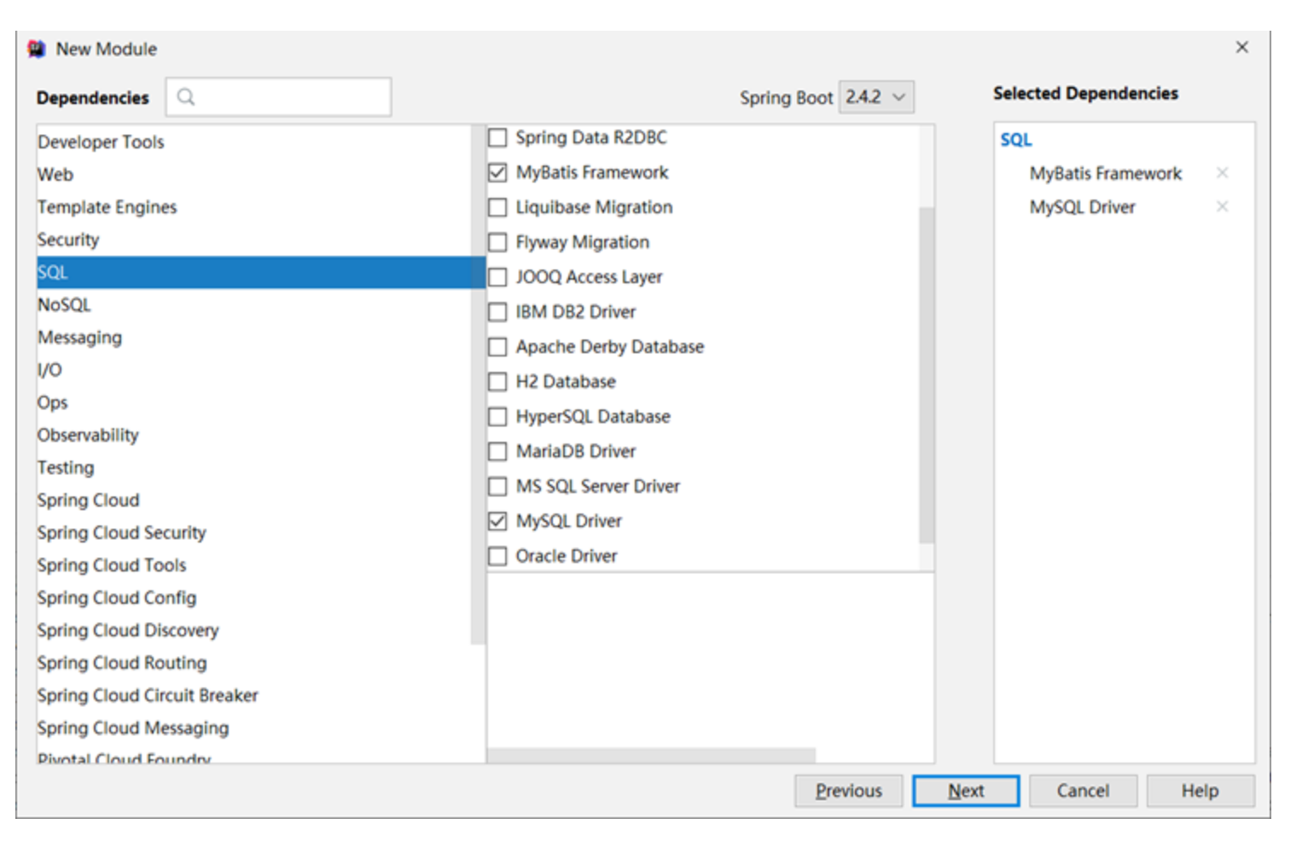Focus the Dependencies search field
Screen dimensions: 1308x859
(279, 97)
